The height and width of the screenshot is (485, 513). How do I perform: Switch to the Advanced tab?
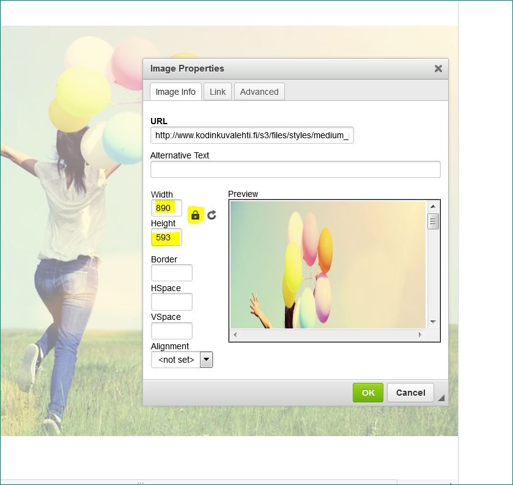pos(259,92)
